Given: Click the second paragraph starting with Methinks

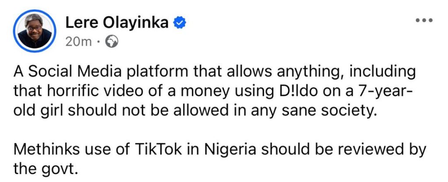Looking at the screenshot, I should [220, 160].
